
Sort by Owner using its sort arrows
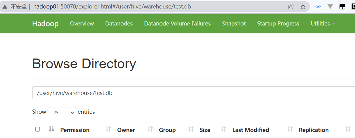(150, 130)
